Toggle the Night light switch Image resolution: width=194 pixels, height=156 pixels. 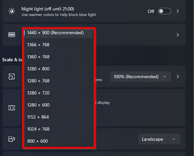click(x=165, y=11)
